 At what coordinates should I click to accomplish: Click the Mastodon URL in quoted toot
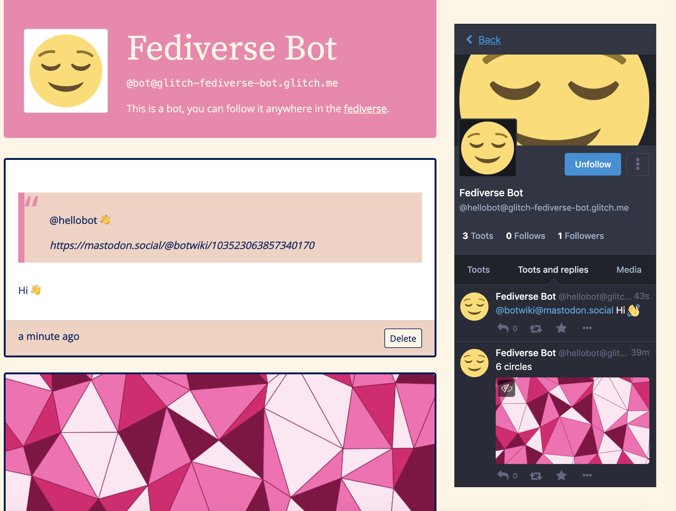[182, 245]
